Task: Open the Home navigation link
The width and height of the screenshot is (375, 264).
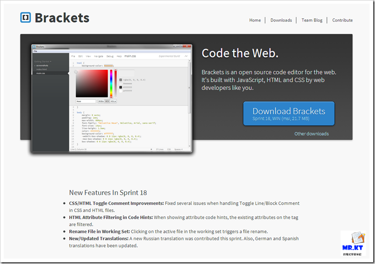Action: coord(255,20)
